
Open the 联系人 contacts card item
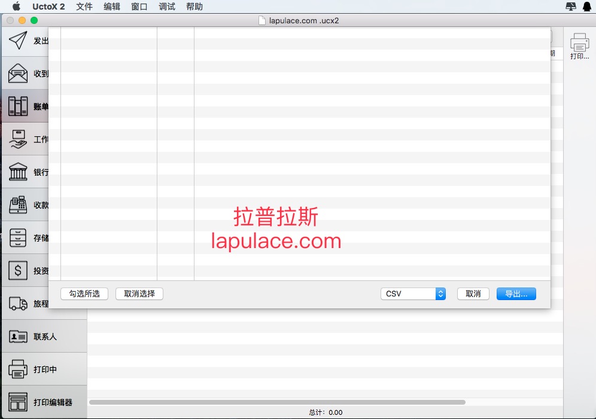click(44, 337)
